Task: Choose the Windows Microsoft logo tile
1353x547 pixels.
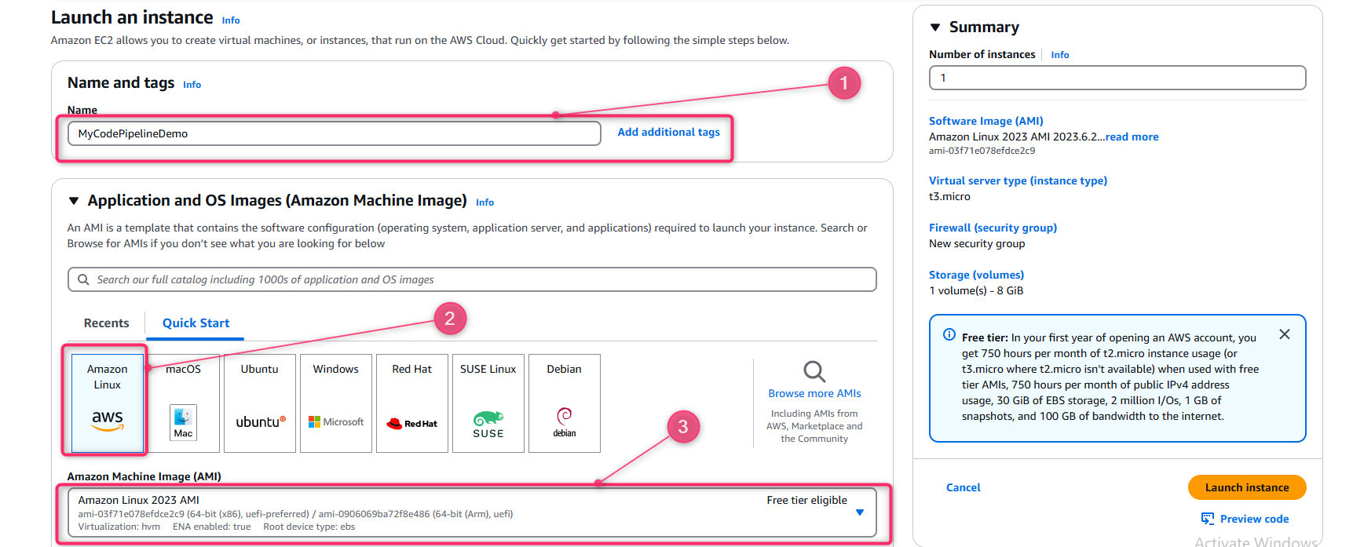Action: [336, 403]
